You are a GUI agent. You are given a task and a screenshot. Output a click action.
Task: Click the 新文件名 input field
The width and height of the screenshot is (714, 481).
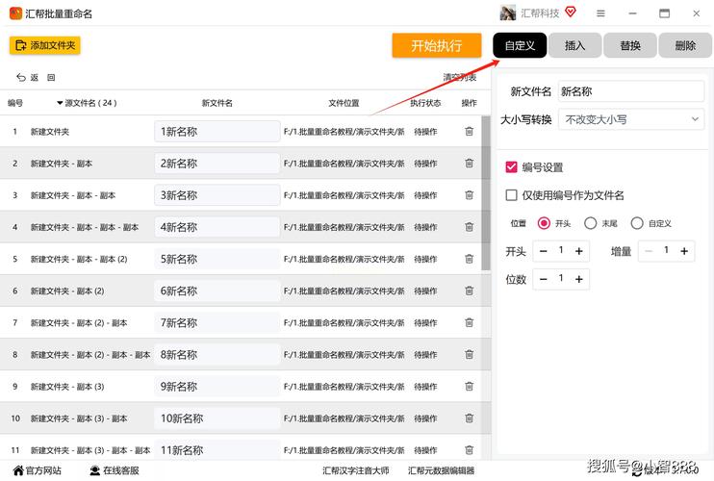tap(630, 91)
